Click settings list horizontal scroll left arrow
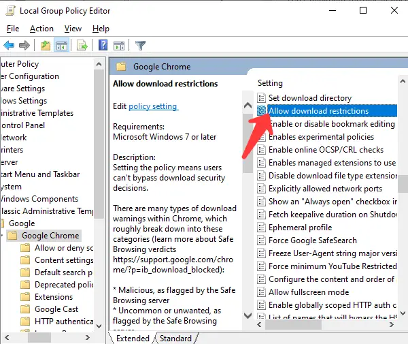Viewport: 408px width, 344px height. click(x=260, y=325)
